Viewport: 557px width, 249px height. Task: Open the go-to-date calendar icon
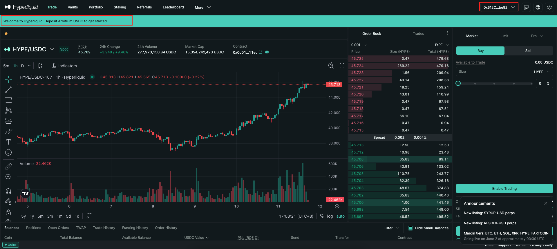pyautogui.click(x=89, y=216)
